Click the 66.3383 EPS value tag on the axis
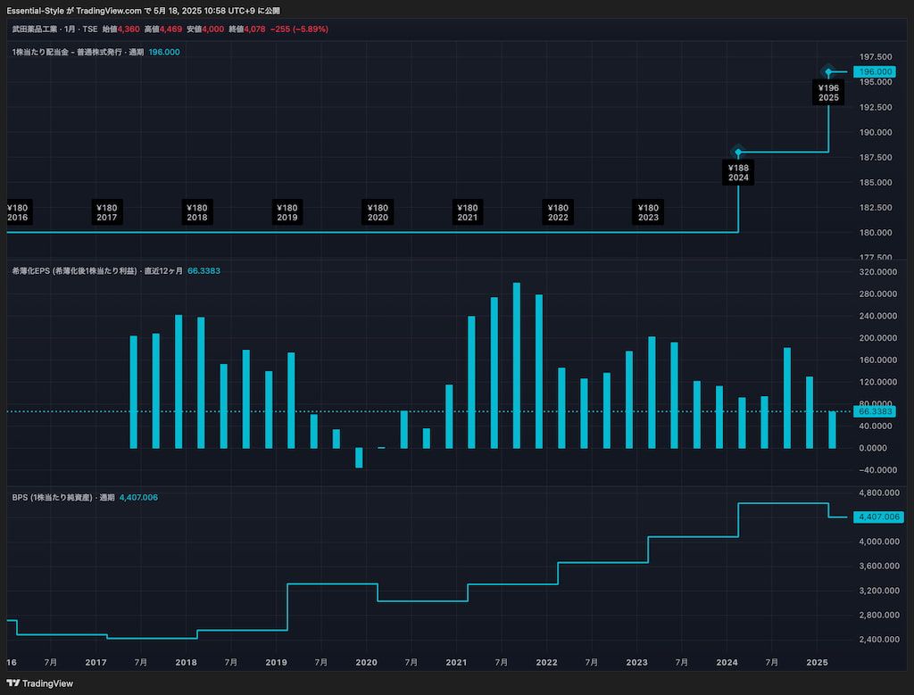The height and width of the screenshot is (695, 914). [x=875, y=411]
